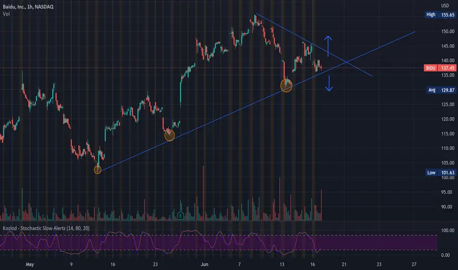
Task: Click the Low 101.63 price label
Action: tap(441, 173)
